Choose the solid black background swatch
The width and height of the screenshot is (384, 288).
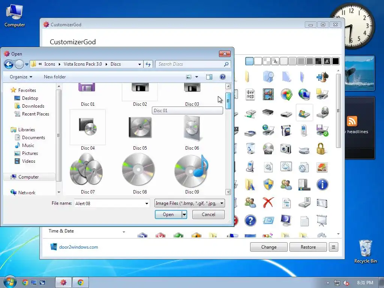click(336, 61)
